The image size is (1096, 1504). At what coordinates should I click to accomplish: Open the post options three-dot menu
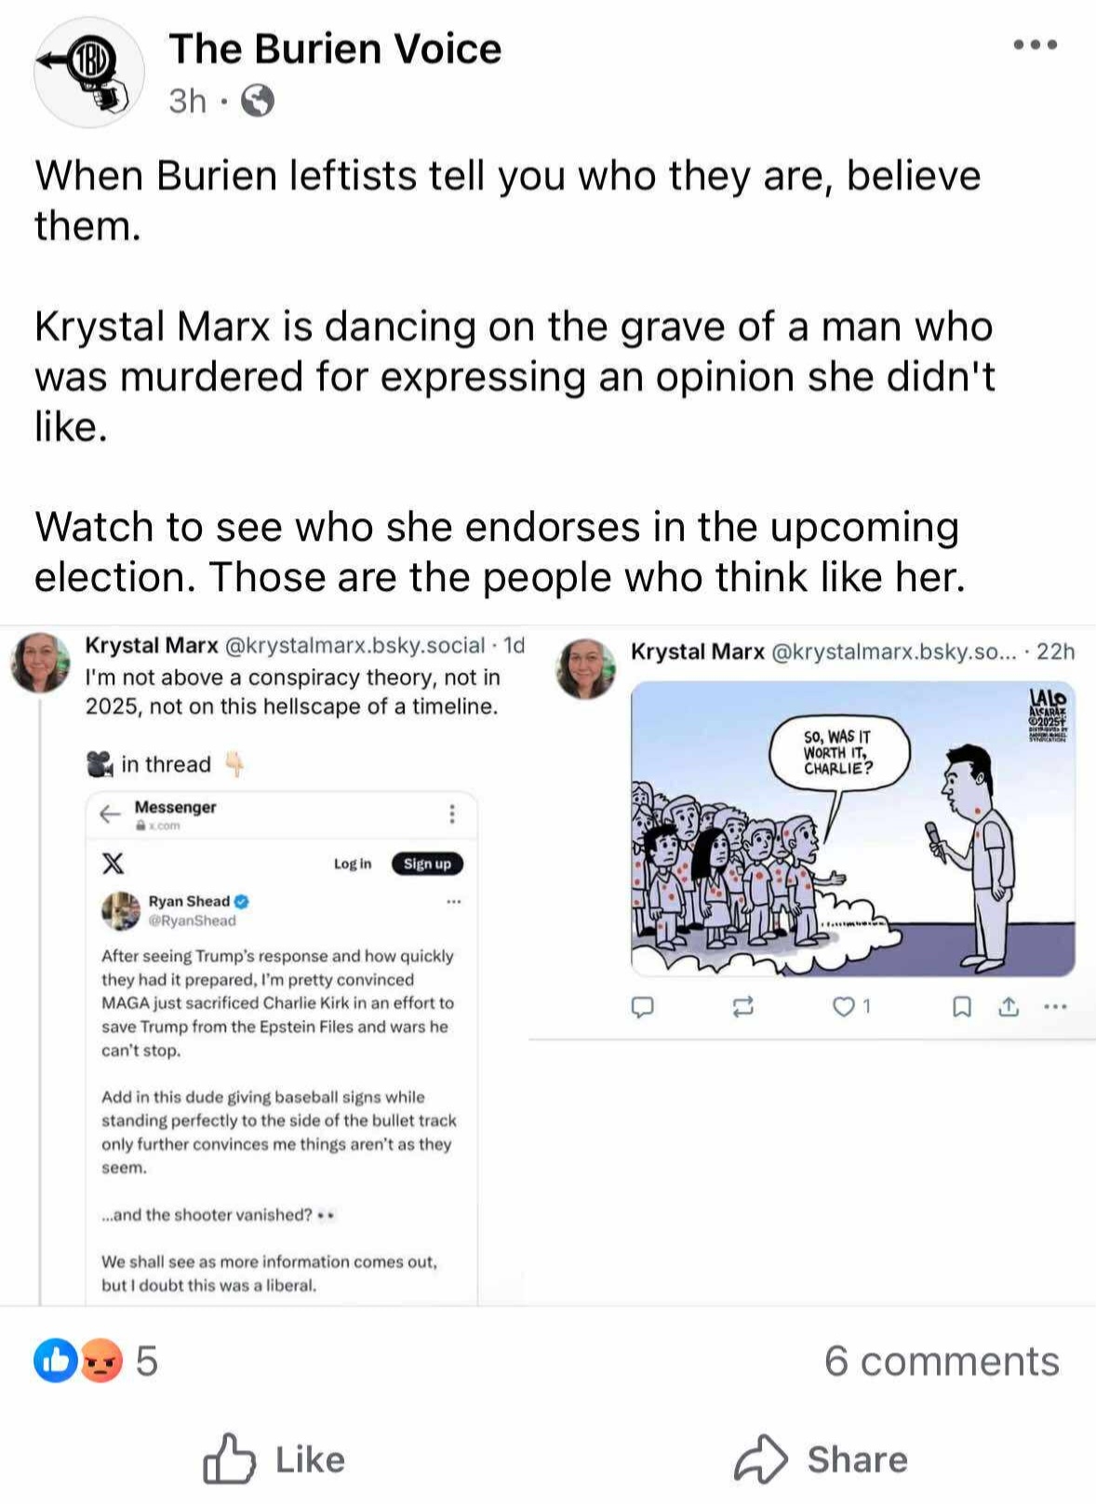(x=1036, y=45)
